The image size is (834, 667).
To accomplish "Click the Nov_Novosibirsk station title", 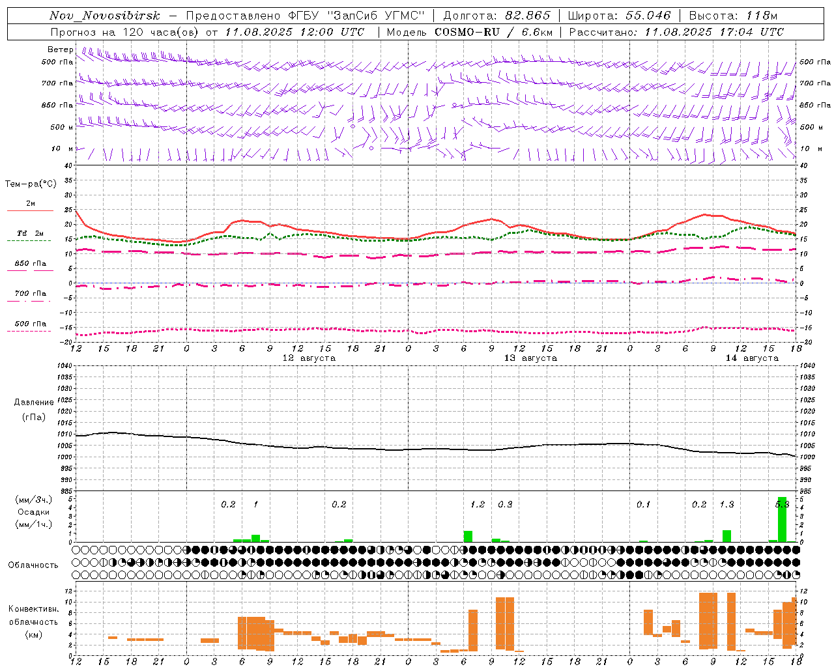I will (104, 16).
